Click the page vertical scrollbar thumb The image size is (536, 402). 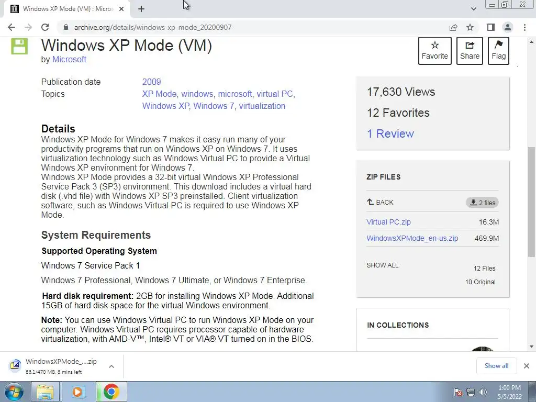pyautogui.click(x=531, y=202)
